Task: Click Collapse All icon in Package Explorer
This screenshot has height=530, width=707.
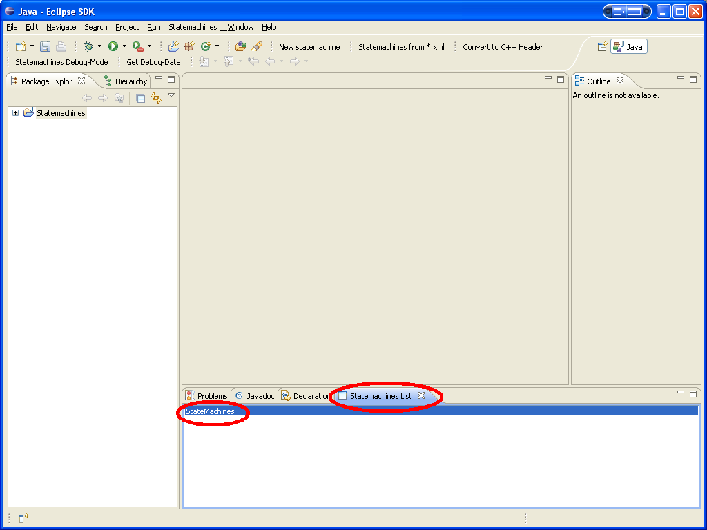Action: point(141,98)
